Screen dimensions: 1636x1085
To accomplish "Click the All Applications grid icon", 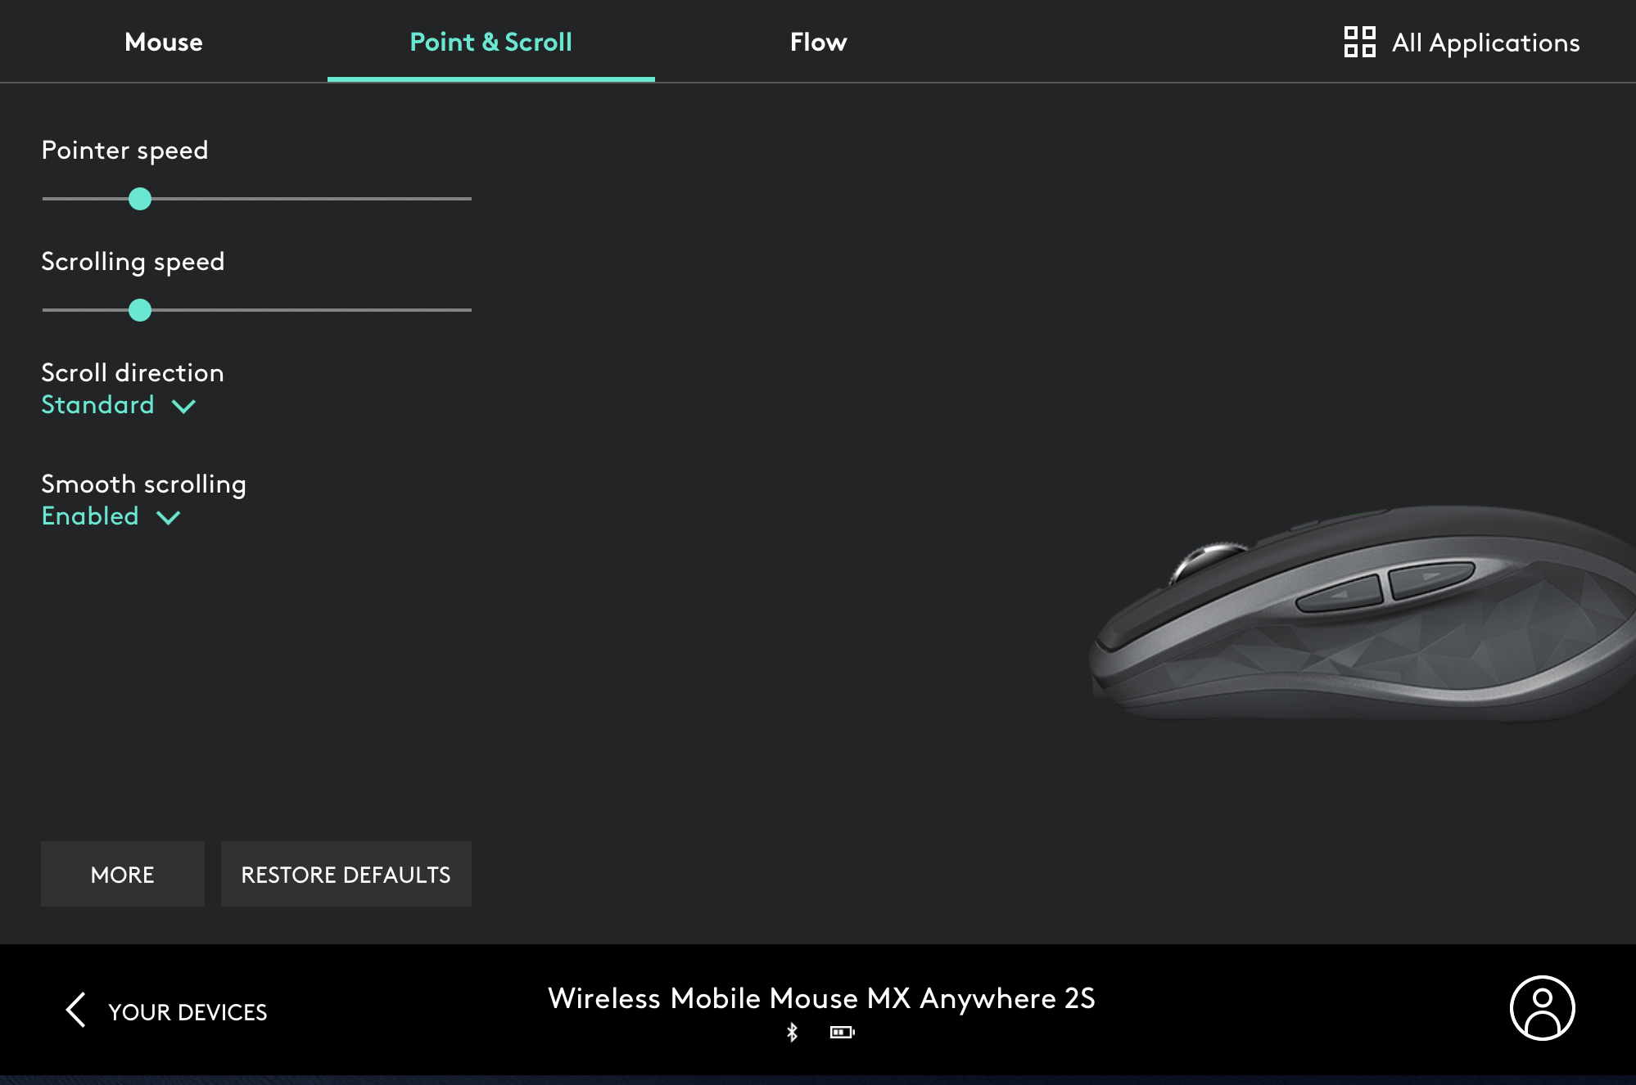I will 1359,42.
